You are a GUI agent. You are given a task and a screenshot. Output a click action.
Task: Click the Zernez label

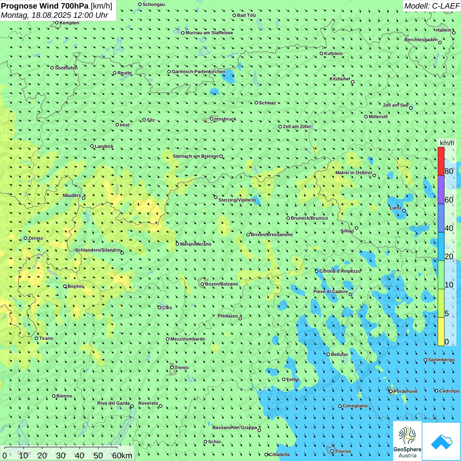click(36, 238)
